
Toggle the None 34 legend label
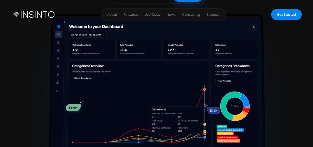click(222, 126)
